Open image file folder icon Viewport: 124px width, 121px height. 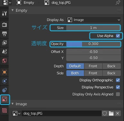click(111, 113)
